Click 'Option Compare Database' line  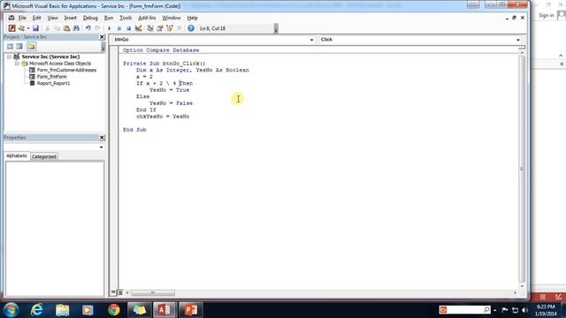tap(161, 50)
